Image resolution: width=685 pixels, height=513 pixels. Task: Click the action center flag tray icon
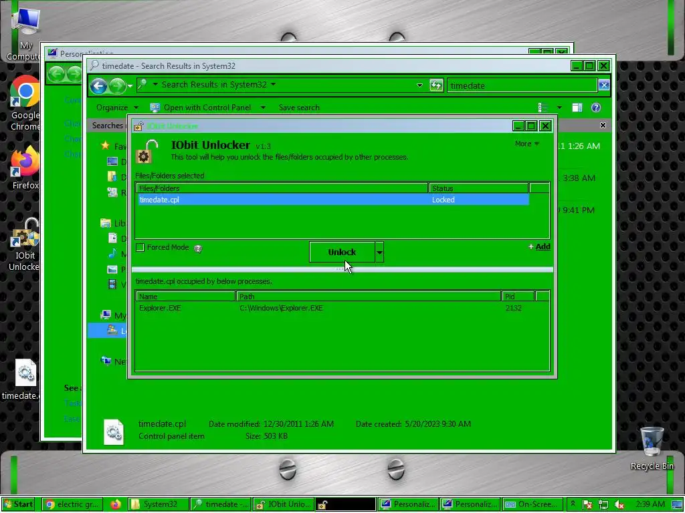click(x=587, y=505)
